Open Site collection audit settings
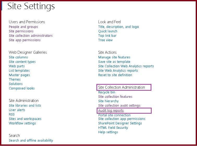 tap(119, 106)
